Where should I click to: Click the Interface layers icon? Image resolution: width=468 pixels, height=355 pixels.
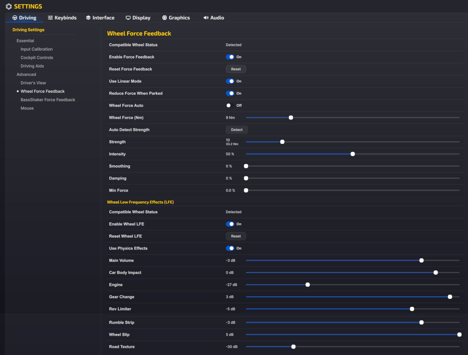click(88, 18)
